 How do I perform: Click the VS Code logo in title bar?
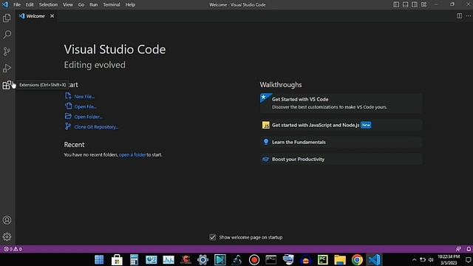tap(5, 4)
